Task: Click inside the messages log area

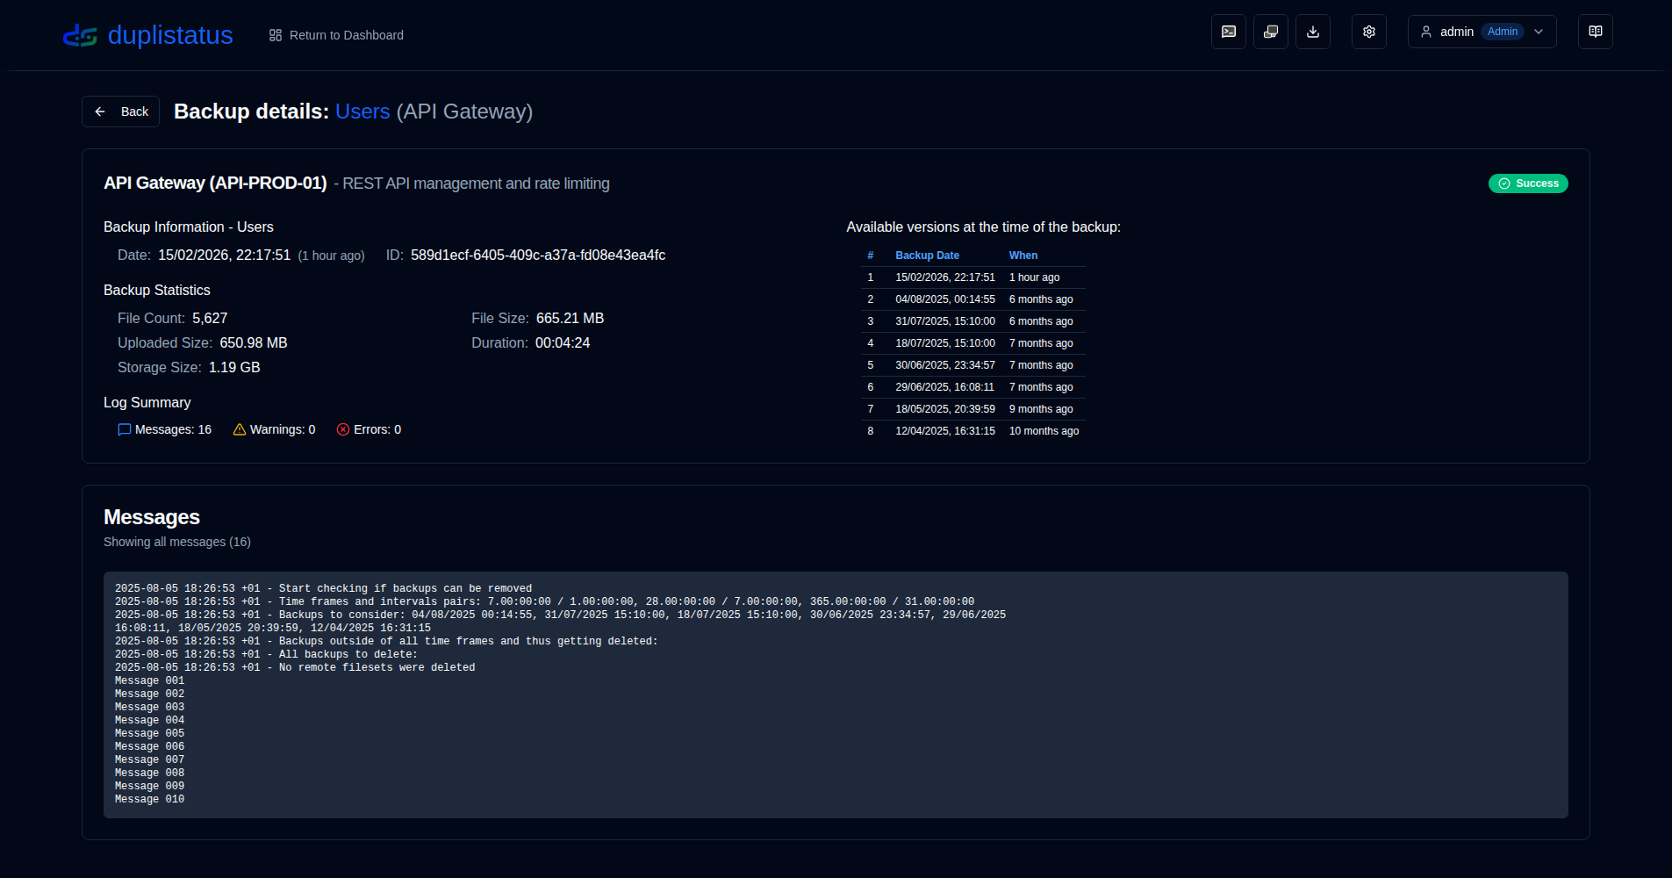Action: [x=834, y=694]
